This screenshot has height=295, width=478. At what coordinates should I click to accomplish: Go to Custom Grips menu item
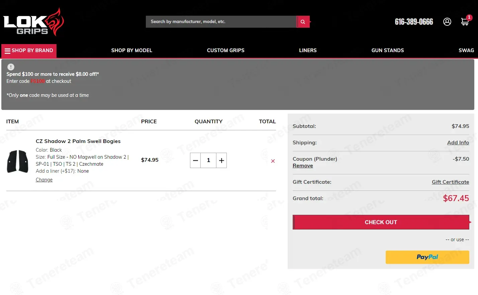coord(226,50)
